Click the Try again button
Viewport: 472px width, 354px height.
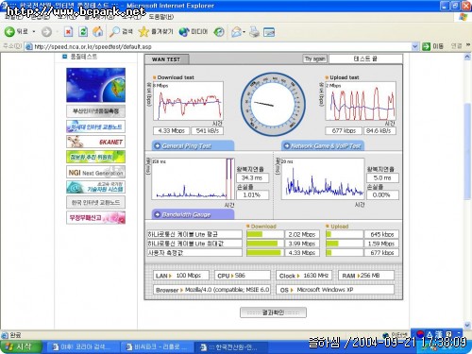[x=315, y=59]
